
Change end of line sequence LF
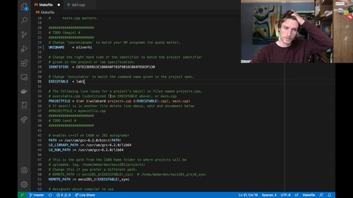click(297, 195)
